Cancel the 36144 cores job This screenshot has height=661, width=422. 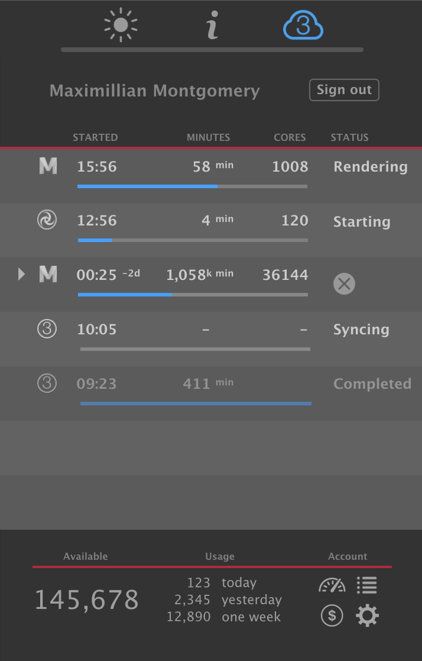344,284
